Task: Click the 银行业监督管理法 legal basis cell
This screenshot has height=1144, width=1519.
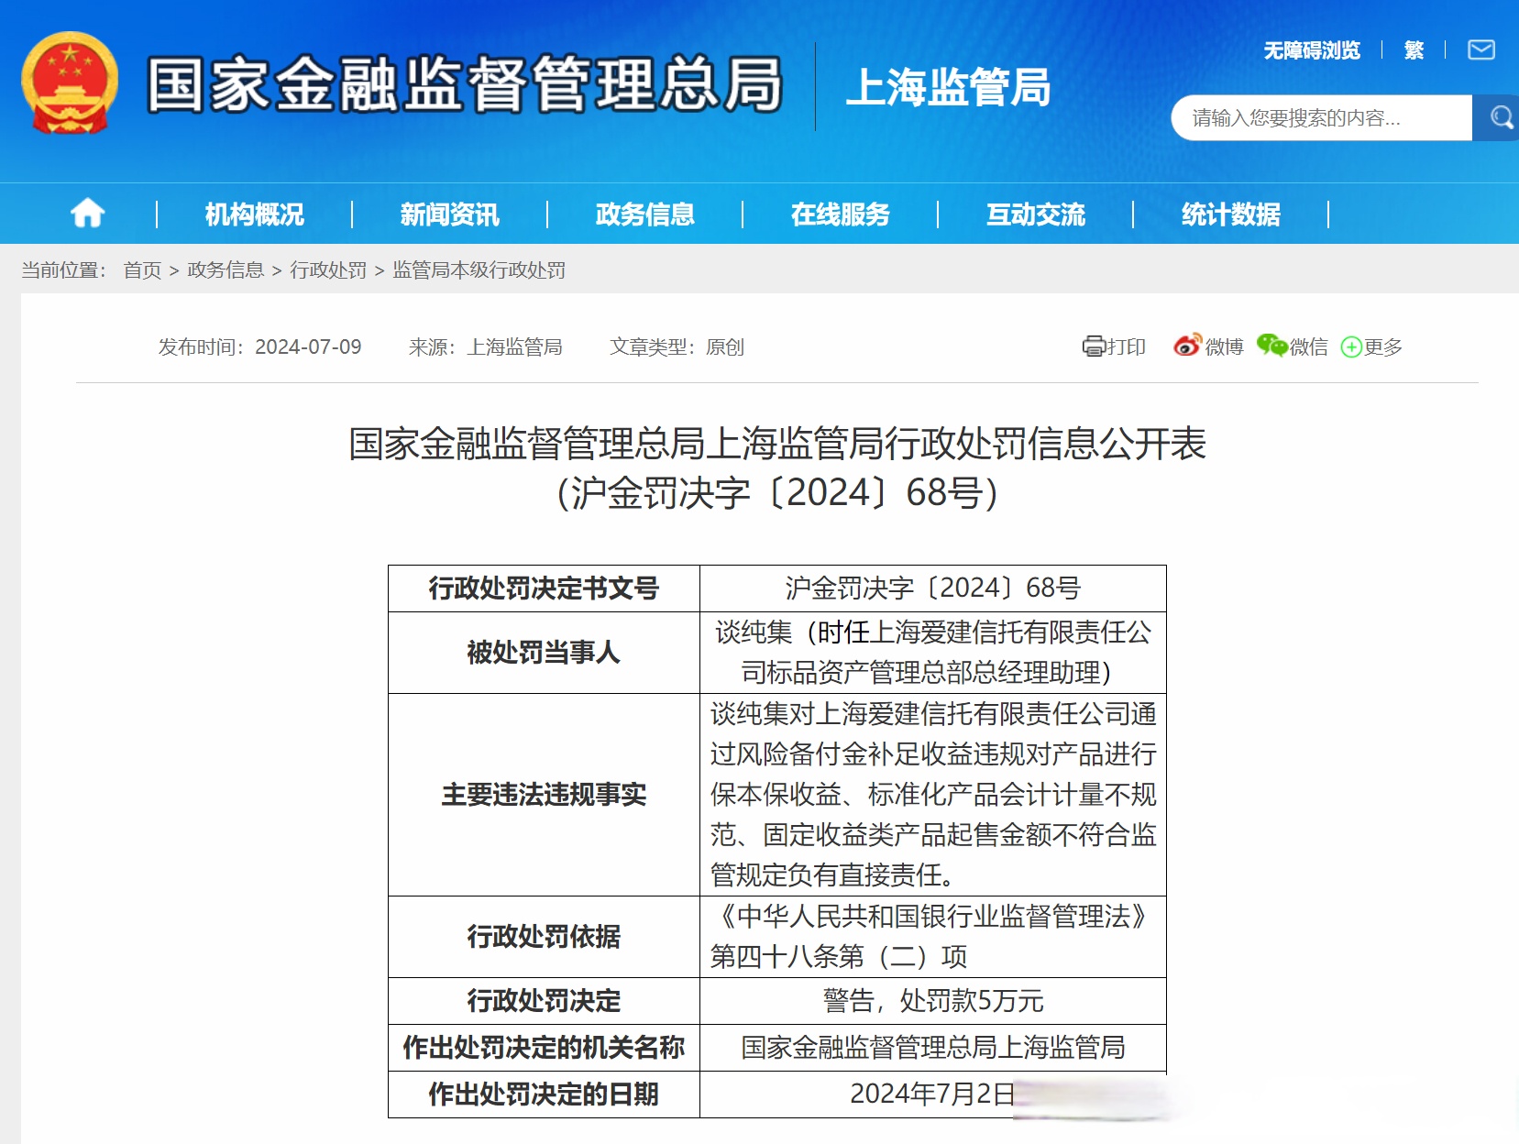Action: (933, 937)
